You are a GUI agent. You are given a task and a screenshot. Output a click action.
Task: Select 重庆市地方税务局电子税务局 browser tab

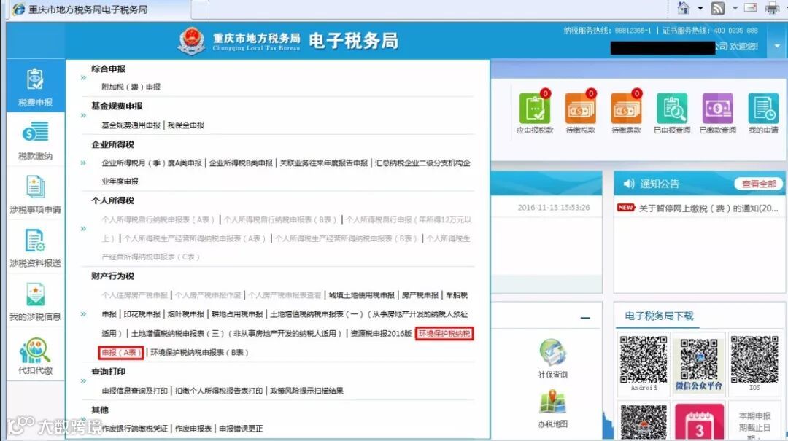coord(98,9)
